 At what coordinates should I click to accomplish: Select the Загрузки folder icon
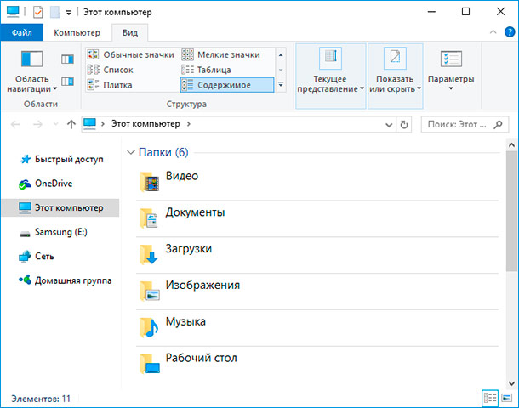pyautogui.click(x=149, y=255)
